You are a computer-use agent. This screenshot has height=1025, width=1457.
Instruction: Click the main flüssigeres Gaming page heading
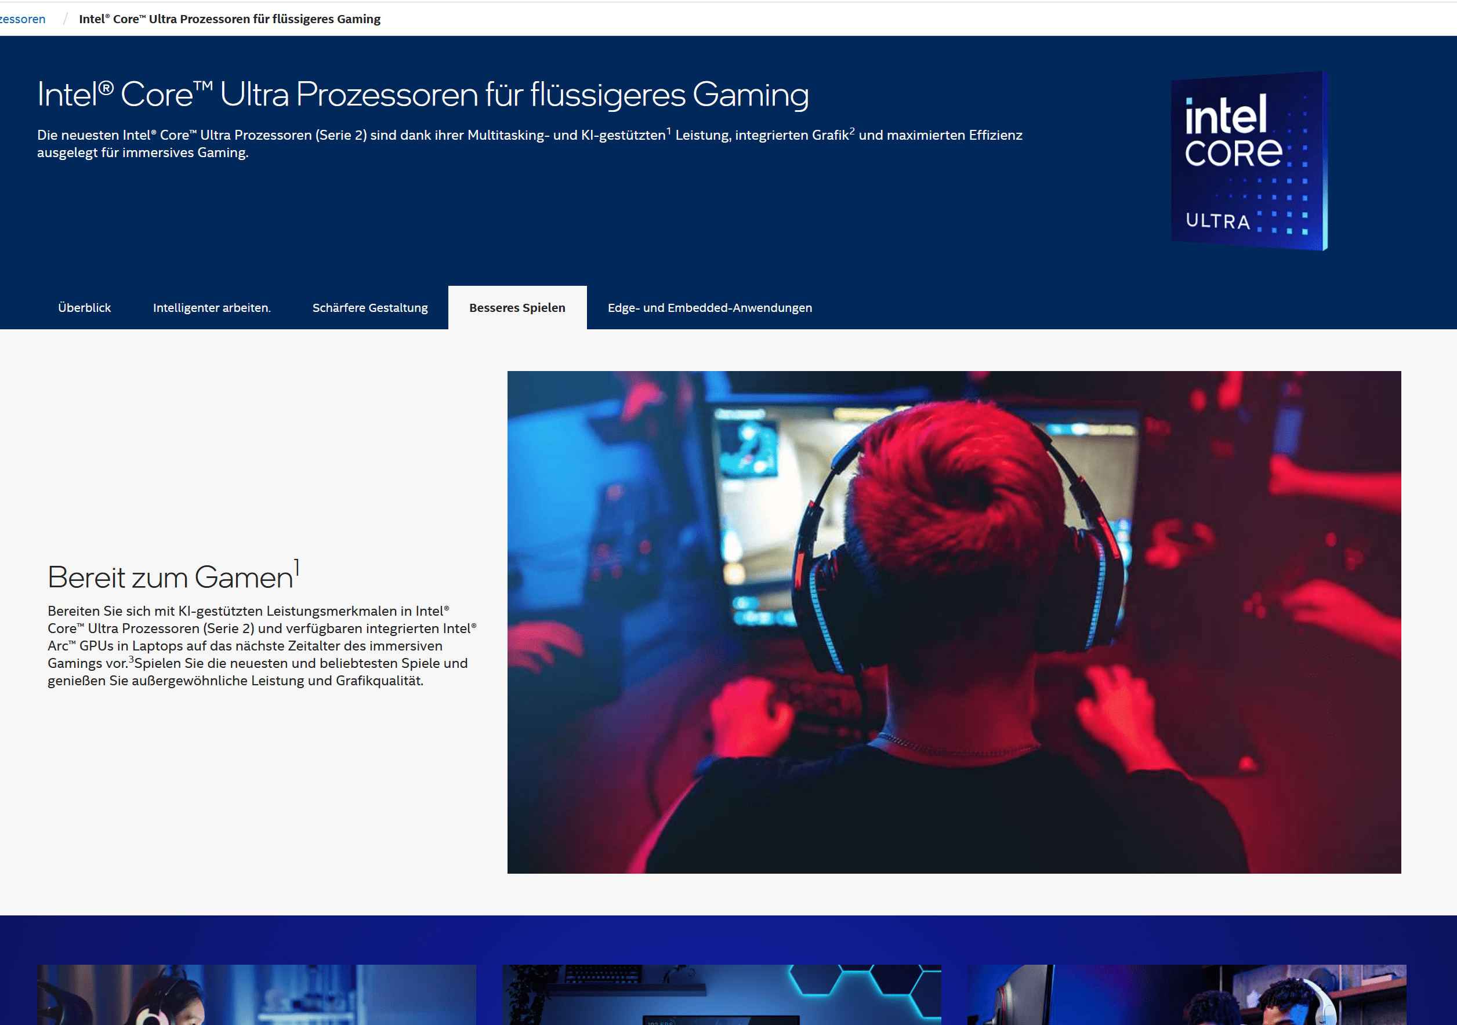(x=423, y=94)
